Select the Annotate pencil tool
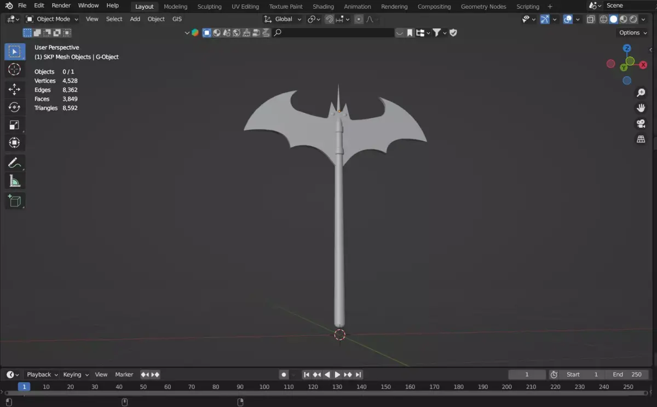 pyautogui.click(x=15, y=163)
